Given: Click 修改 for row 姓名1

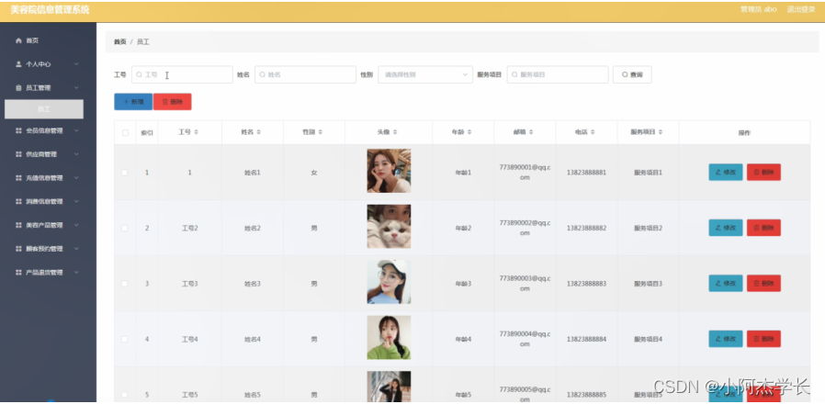Looking at the screenshot, I should pos(726,172).
